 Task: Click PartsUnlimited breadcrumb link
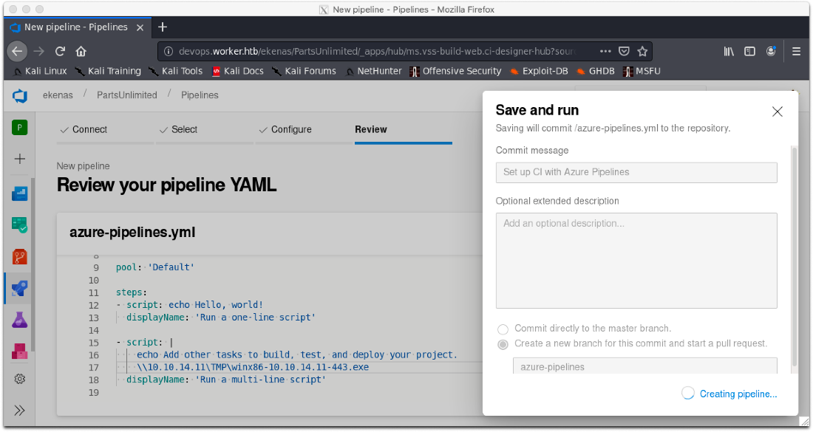coord(127,95)
